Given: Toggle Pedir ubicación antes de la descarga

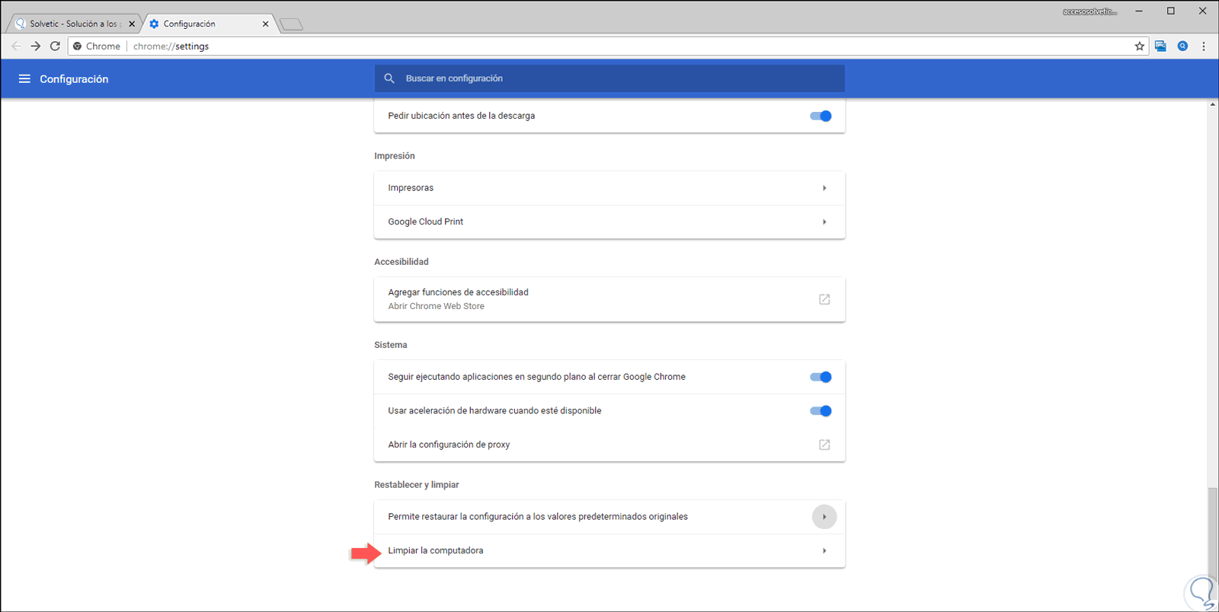Looking at the screenshot, I should tap(821, 116).
